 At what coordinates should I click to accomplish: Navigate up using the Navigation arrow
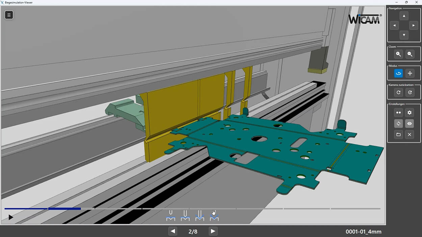pos(404,16)
